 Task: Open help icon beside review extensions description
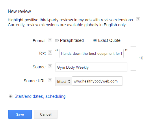click(138, 19)
